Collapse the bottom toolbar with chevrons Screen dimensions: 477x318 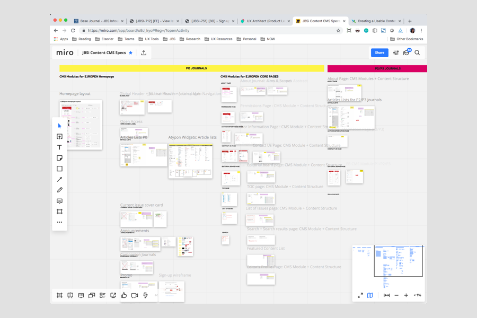[x=156, y=295]
